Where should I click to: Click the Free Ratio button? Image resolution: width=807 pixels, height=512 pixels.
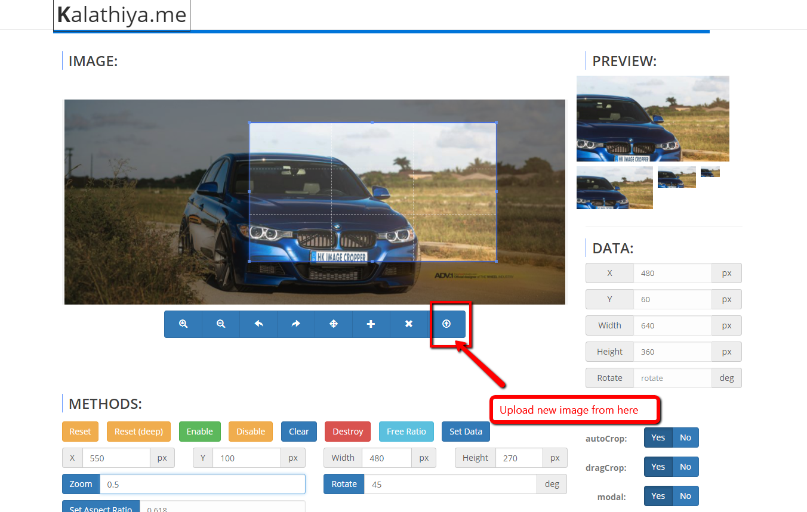click(406, 432)
